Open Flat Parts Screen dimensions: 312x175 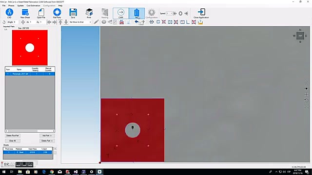(x=57, y=13)
